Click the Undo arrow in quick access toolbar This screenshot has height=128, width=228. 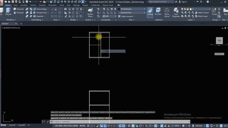click(x=30, y=2)
